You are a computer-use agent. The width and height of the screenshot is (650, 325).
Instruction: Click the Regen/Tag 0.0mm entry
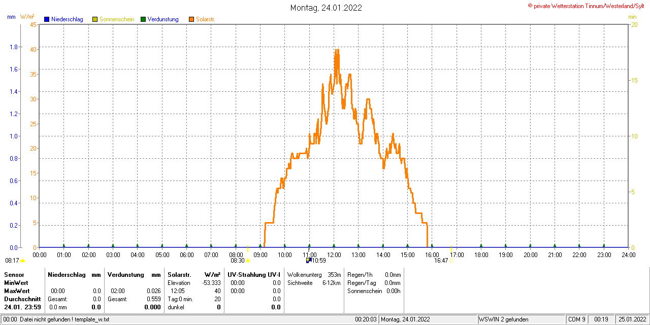tap(374, 283)
